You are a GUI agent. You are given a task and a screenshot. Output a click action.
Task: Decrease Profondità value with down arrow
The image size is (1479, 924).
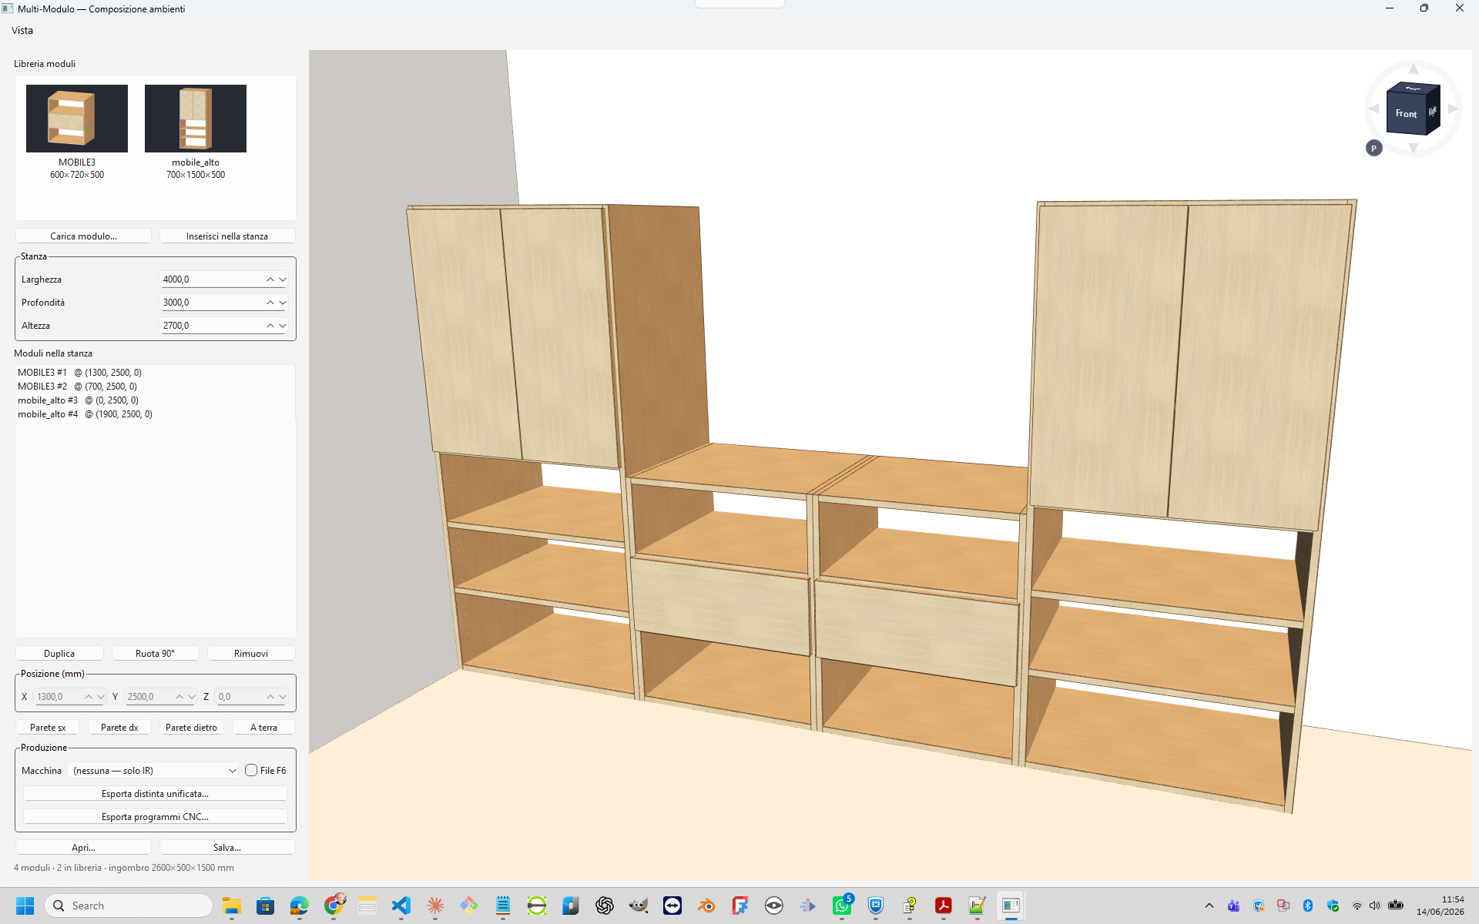pyautogui.click(x=283, y=303)
